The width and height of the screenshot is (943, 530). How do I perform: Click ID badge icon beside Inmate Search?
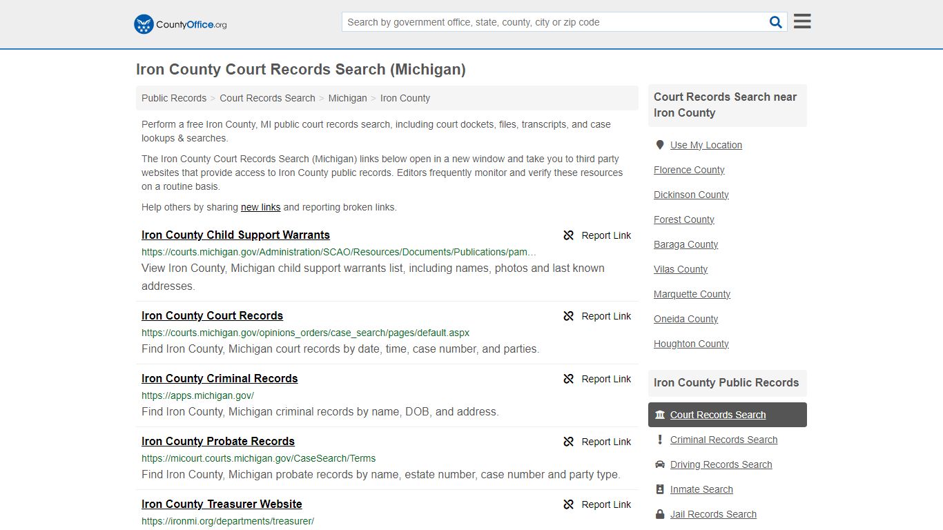660,489
